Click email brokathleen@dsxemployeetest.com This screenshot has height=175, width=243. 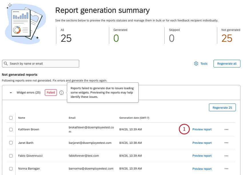[91, 130]
